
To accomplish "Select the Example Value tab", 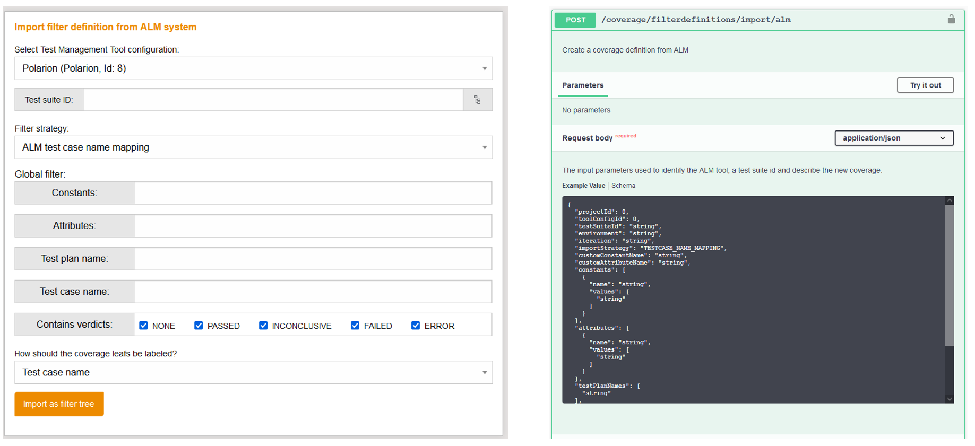I will 583,186.
